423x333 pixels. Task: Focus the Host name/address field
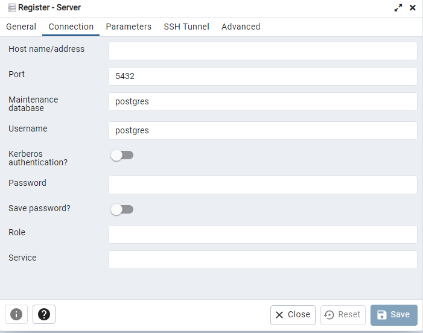pos(262,51)
